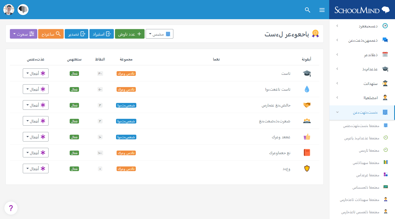
Task: Expand the purple سعرت dropdown button
Action: point(24,34)
